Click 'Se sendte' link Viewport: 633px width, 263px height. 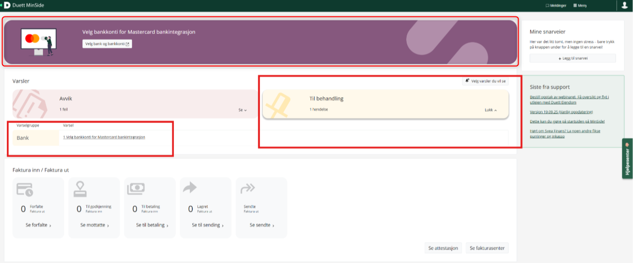point(262,225)
